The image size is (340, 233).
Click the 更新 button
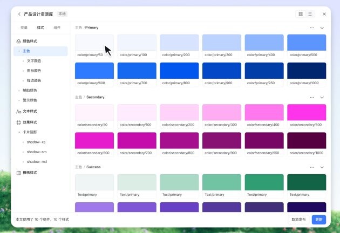(319, 220)
